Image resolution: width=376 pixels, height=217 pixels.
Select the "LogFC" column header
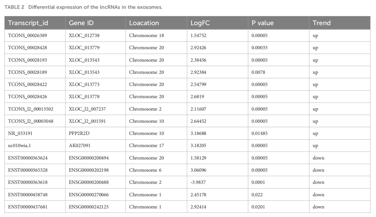pos(200,23)
